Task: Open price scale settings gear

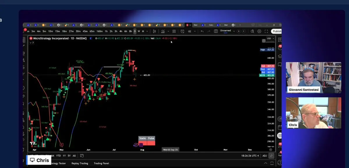Action: pos(271,150)
